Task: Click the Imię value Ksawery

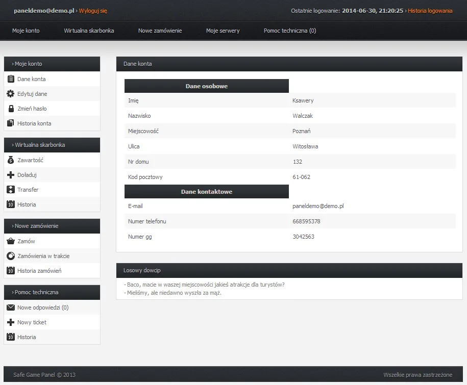Action: [x=303, y=100]
